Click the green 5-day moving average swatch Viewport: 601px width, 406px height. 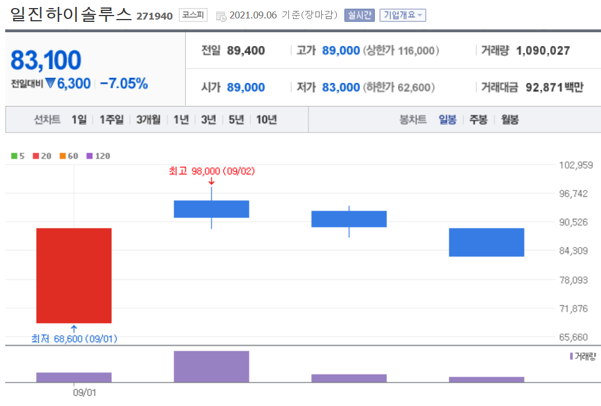[x=14, y=155]
